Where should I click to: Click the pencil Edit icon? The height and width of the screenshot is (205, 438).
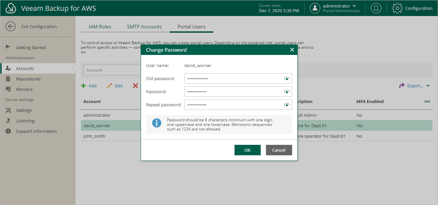110,86
